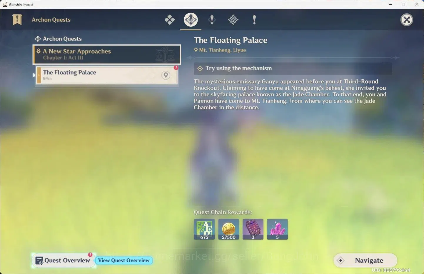This screenshot has width=424, height=274.
Task: Click the red alert badge on quest
Action: [176, 68]
